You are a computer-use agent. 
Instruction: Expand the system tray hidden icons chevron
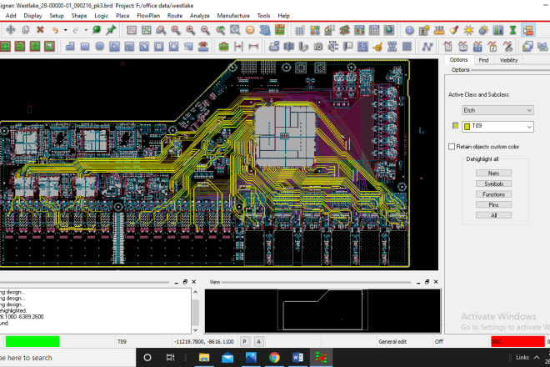tap(537, 358)
